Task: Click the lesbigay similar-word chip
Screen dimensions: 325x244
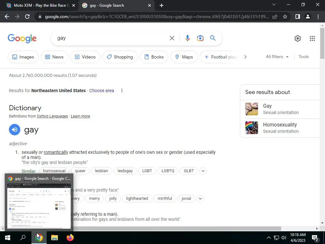Action: tap(125, 171)
